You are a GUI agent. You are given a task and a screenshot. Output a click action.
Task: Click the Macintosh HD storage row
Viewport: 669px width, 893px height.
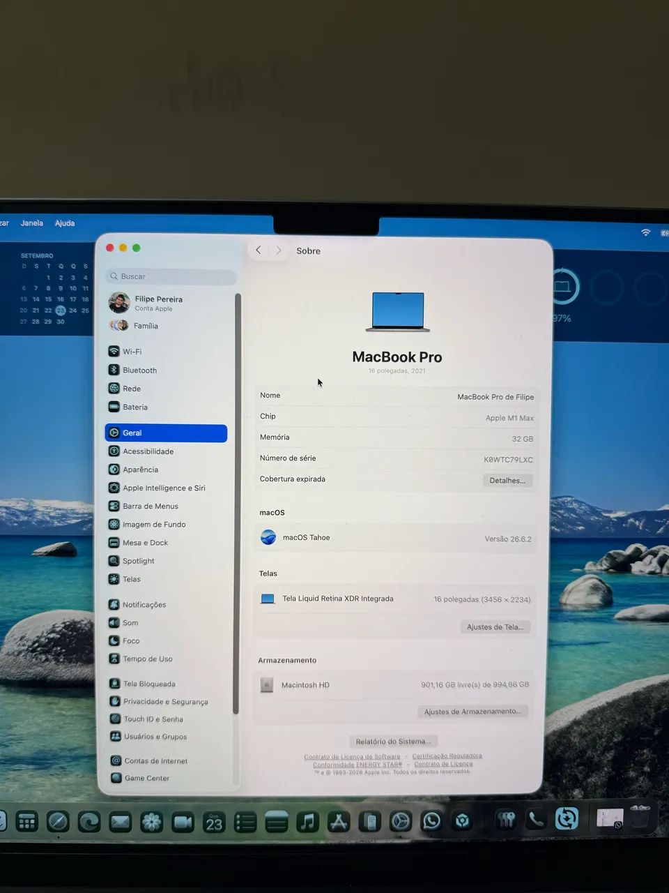394,684
